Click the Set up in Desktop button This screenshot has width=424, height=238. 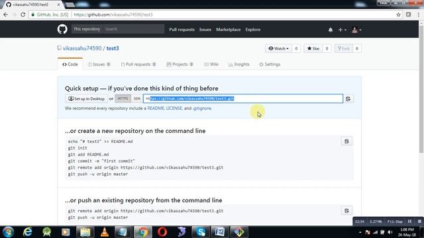pyautogui.click(x=86, y=99)
